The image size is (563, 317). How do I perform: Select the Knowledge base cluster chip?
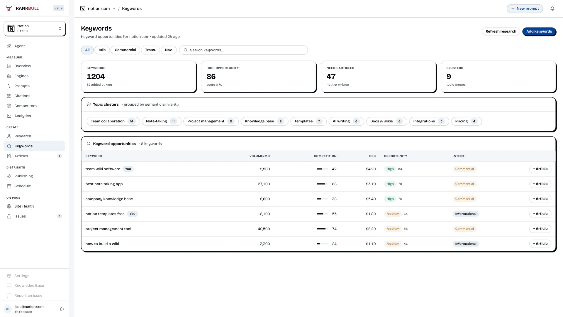264,121
